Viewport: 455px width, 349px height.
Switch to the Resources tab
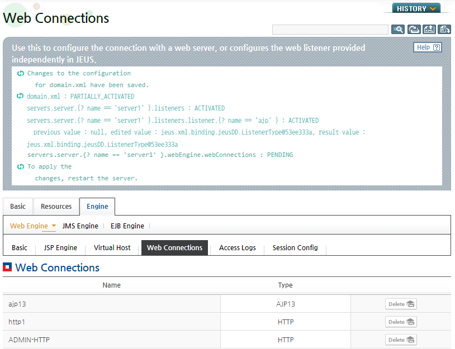coord(56,207)
